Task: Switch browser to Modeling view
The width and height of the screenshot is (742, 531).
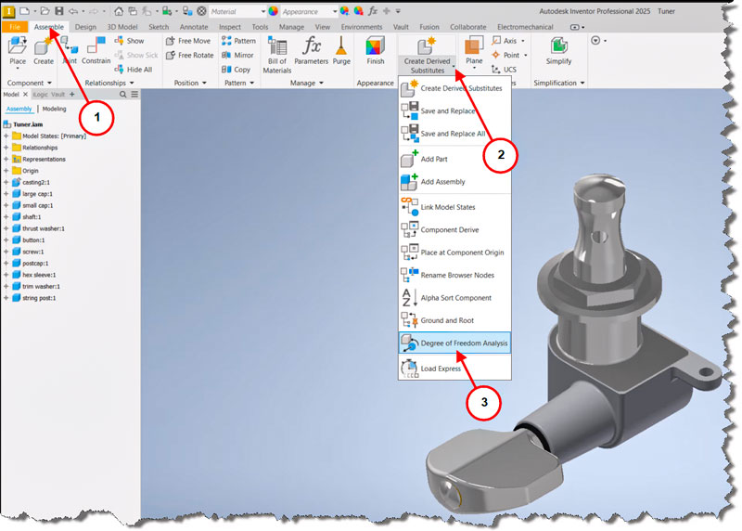Action: pyautogui.click(x=55, y=109)
